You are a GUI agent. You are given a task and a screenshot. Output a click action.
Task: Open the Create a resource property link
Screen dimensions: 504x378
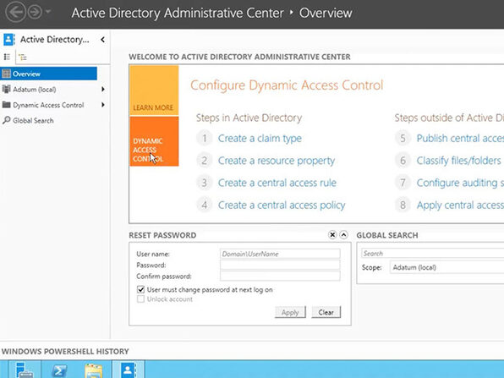click(277, 161)
